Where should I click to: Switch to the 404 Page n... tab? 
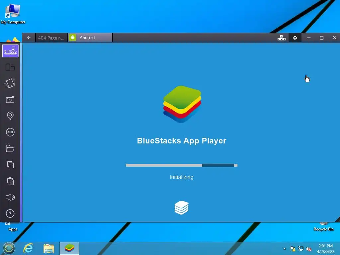(51, 38)
